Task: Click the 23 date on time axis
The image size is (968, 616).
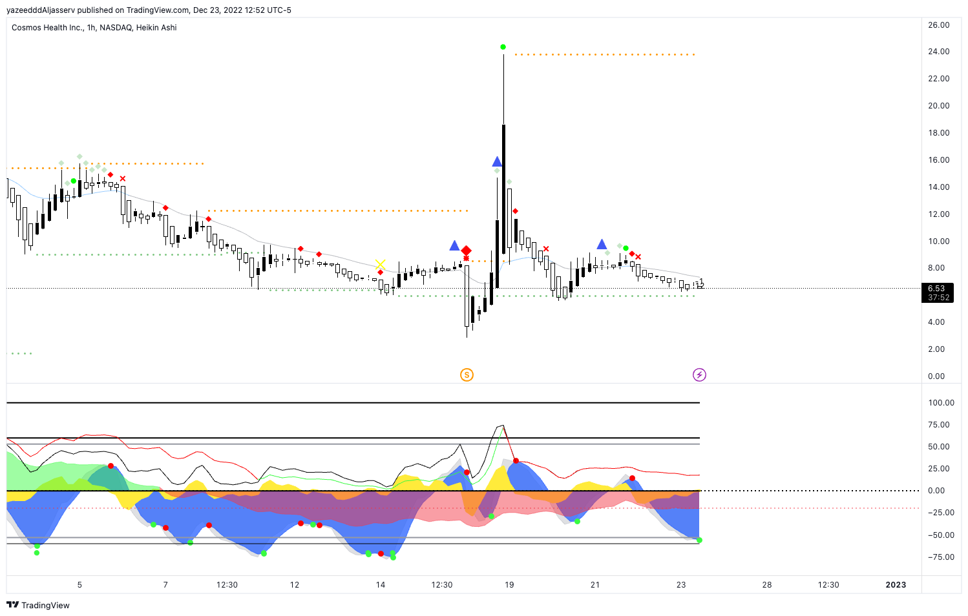Action: [681, 585]
